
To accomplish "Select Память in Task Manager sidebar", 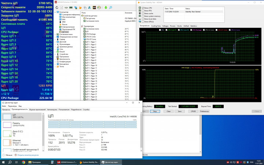I will [x=22, y=125].
